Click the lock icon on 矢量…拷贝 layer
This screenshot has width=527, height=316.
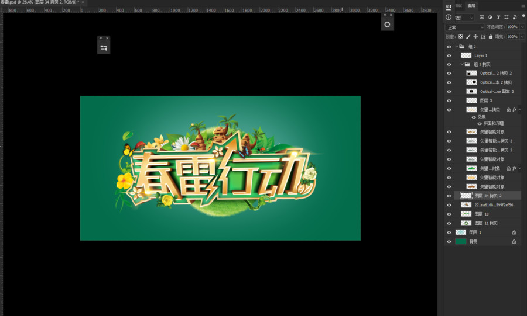coord(508,110)
